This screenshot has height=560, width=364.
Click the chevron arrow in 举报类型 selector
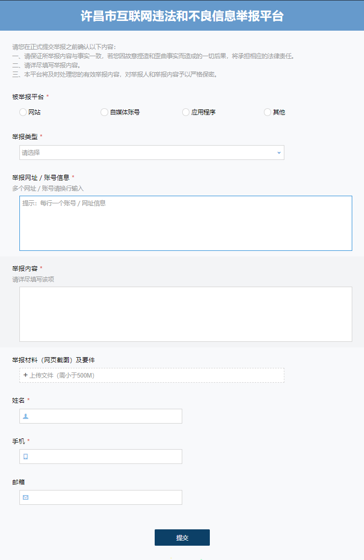point(279,152)
